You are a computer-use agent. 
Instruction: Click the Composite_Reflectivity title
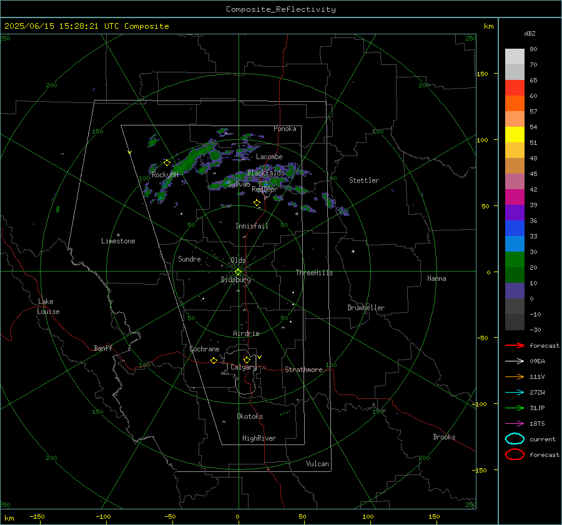point(281,9)
